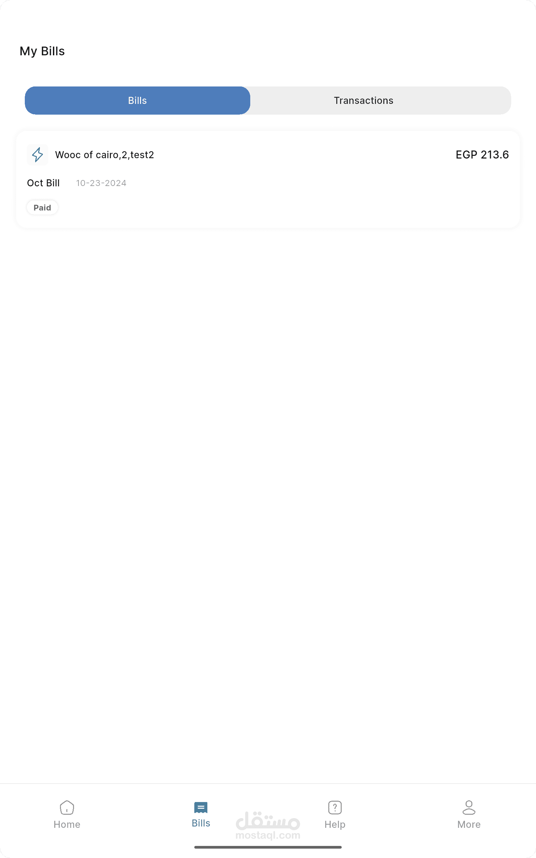The image size is (536, 858).
Task: Click the My Bills page title
Action: (42, 51)
